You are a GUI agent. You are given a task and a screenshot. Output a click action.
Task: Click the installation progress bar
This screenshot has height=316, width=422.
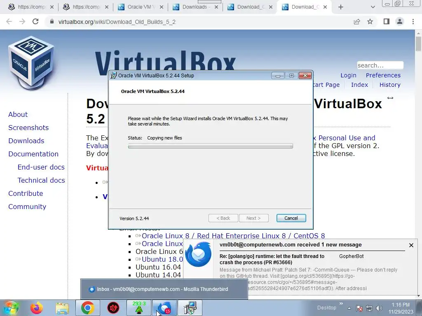click(x=211, y=146)
